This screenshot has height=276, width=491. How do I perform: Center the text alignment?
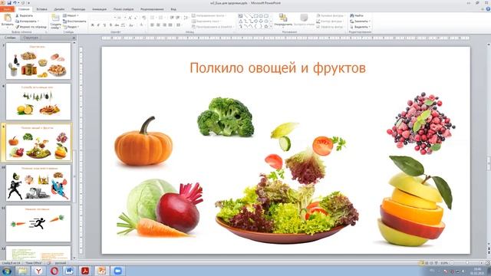pyautogui.click(x=158, y=25)
